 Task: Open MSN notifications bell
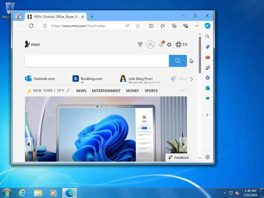click(161, 44)
